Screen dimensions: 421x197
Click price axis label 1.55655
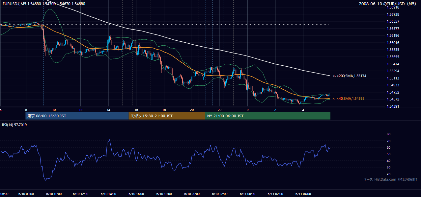coord(393,57)
